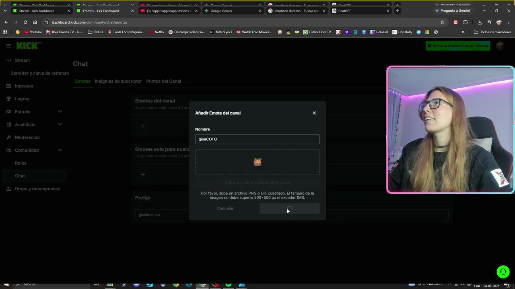Reload the current page

pyautogui.click(x=25, y=22)
